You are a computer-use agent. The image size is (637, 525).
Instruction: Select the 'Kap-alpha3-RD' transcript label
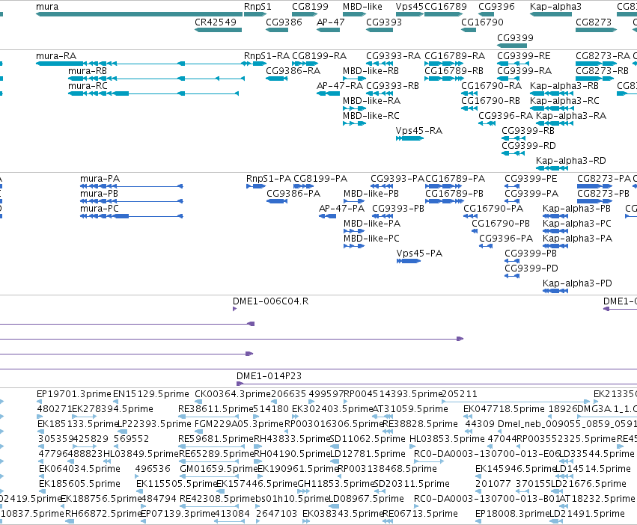pos(571,161)
